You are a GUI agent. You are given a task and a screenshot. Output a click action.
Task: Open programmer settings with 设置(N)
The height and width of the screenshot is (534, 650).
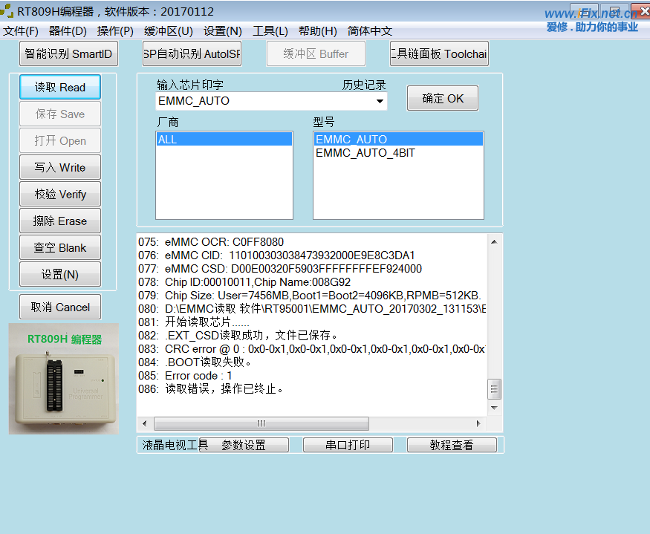[59, 274]
